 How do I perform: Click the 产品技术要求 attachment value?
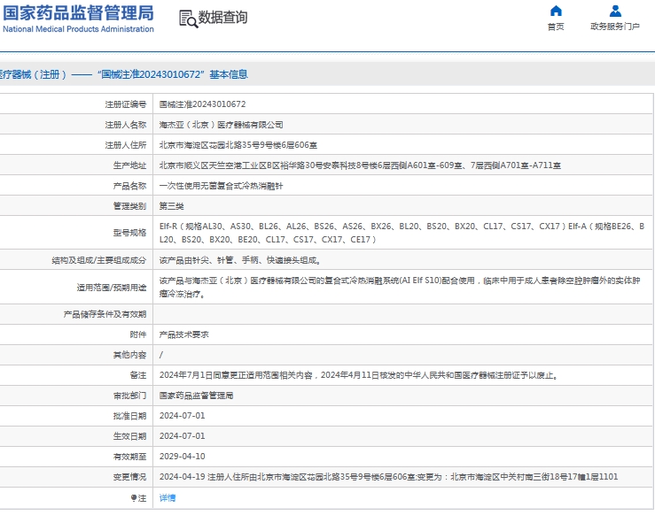pos(183,334)
